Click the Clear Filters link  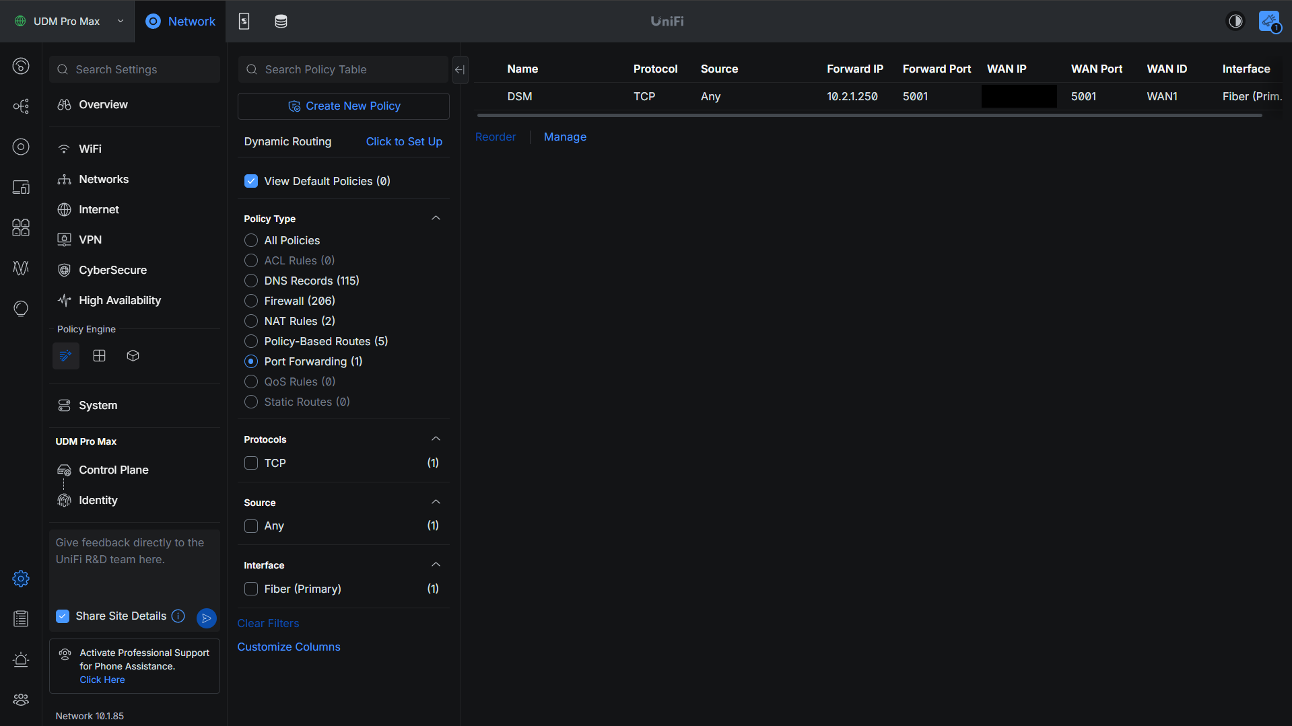[268, 623]
